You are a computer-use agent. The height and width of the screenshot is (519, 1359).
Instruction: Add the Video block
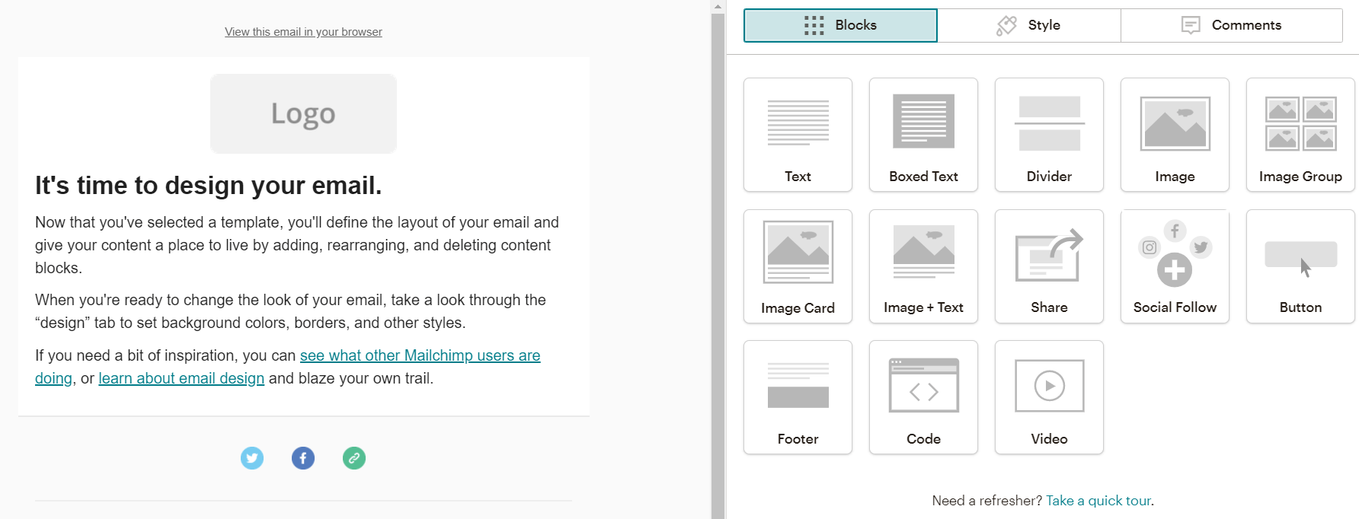[x=1049, y=397]
